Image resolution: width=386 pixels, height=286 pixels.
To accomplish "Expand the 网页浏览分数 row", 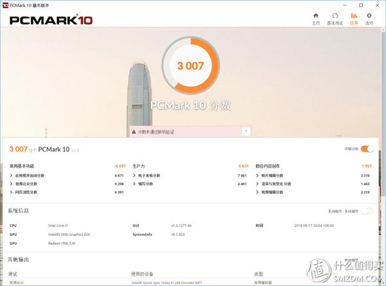I will tap(12, 192).
